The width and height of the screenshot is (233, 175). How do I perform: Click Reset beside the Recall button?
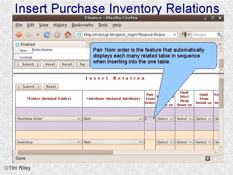click(x=50, y=64)
